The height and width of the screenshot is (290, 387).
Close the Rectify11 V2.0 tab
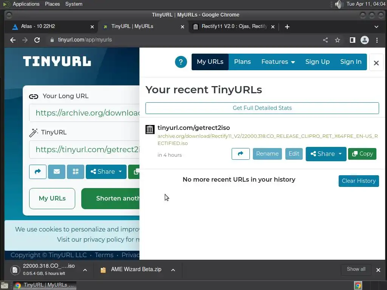273,27
